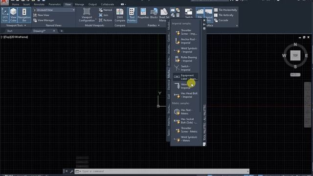
Task: Expand the Viewport Tools panel
Action: pos(16,25)
